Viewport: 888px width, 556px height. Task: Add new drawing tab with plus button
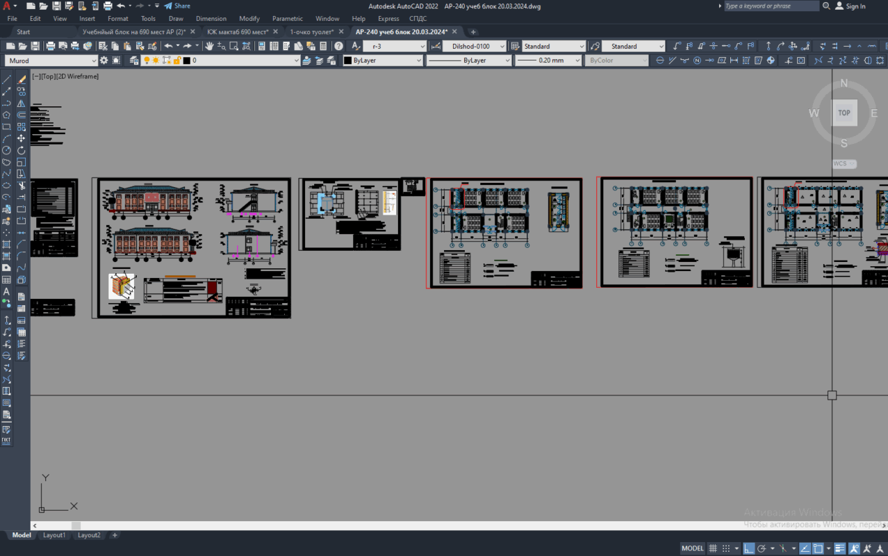click(473, 32)
